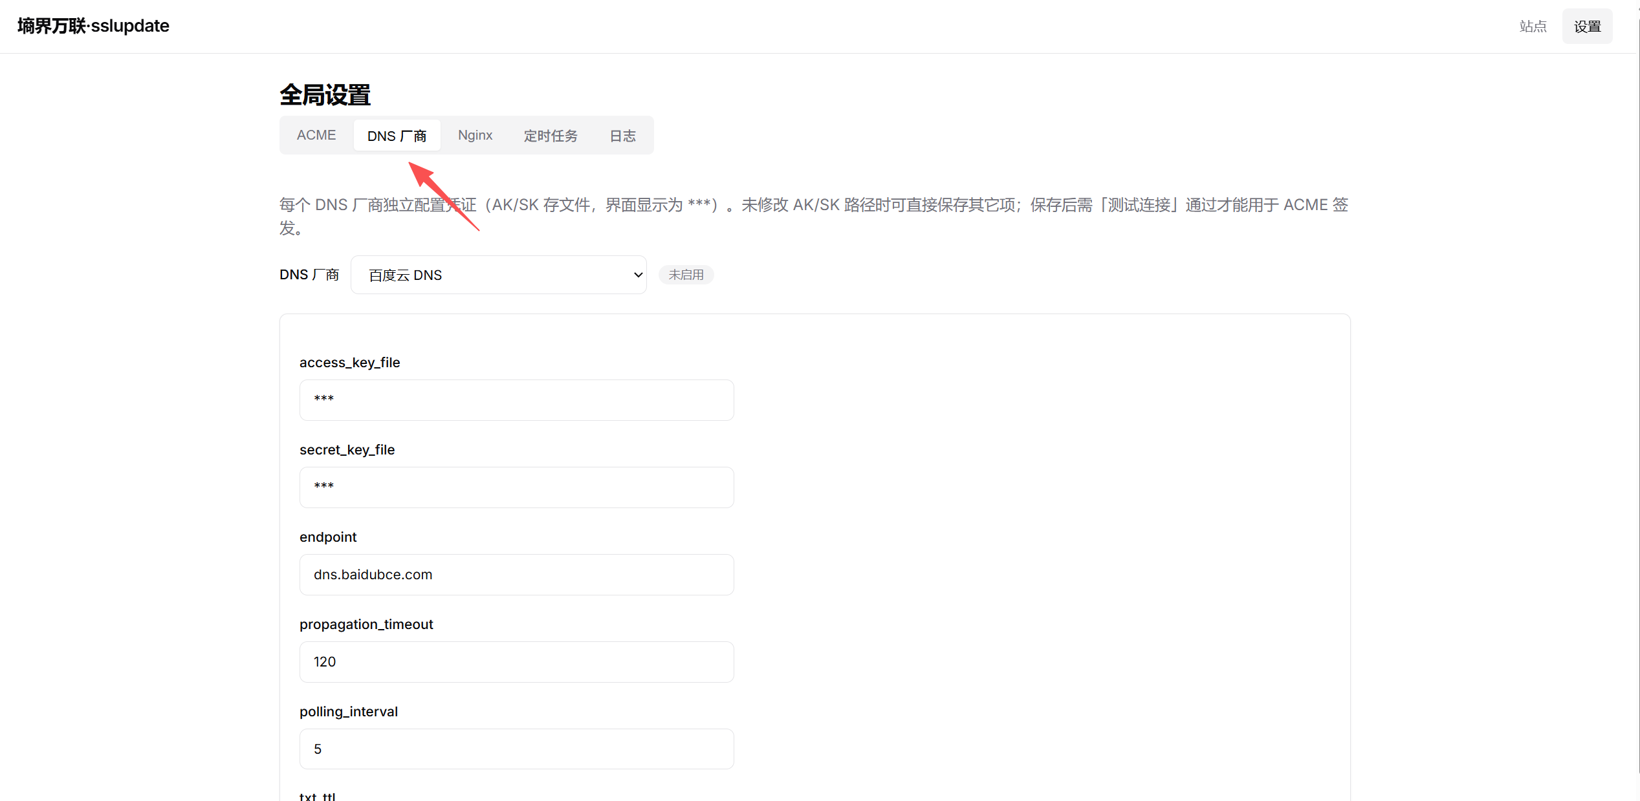1640x801 pixels.
Task: Click the polling_interval label
Action: 349,712
